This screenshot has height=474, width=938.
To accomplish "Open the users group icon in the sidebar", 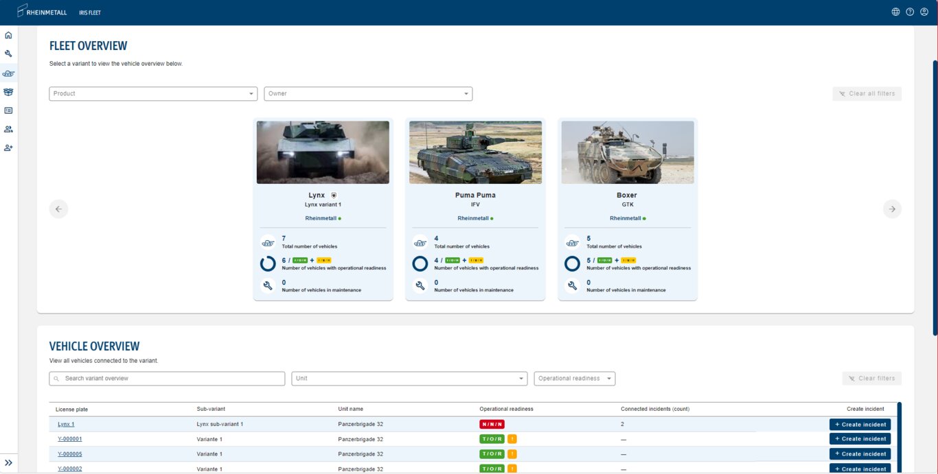I will pyautogui.click(x=8, y=129).
